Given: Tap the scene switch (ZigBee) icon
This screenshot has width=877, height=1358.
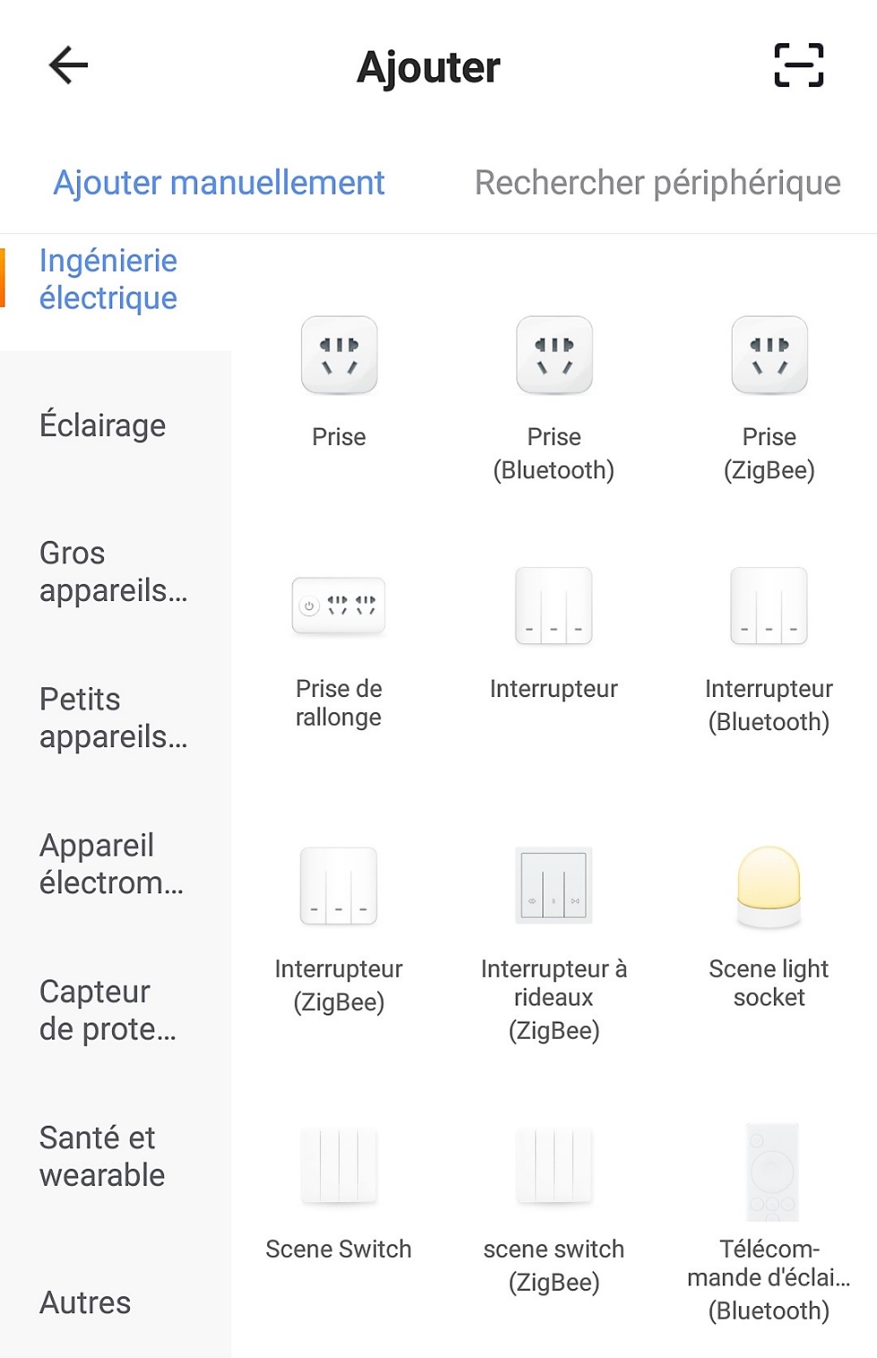Looking at the screenshot, I should click(x=554, y=1165).
